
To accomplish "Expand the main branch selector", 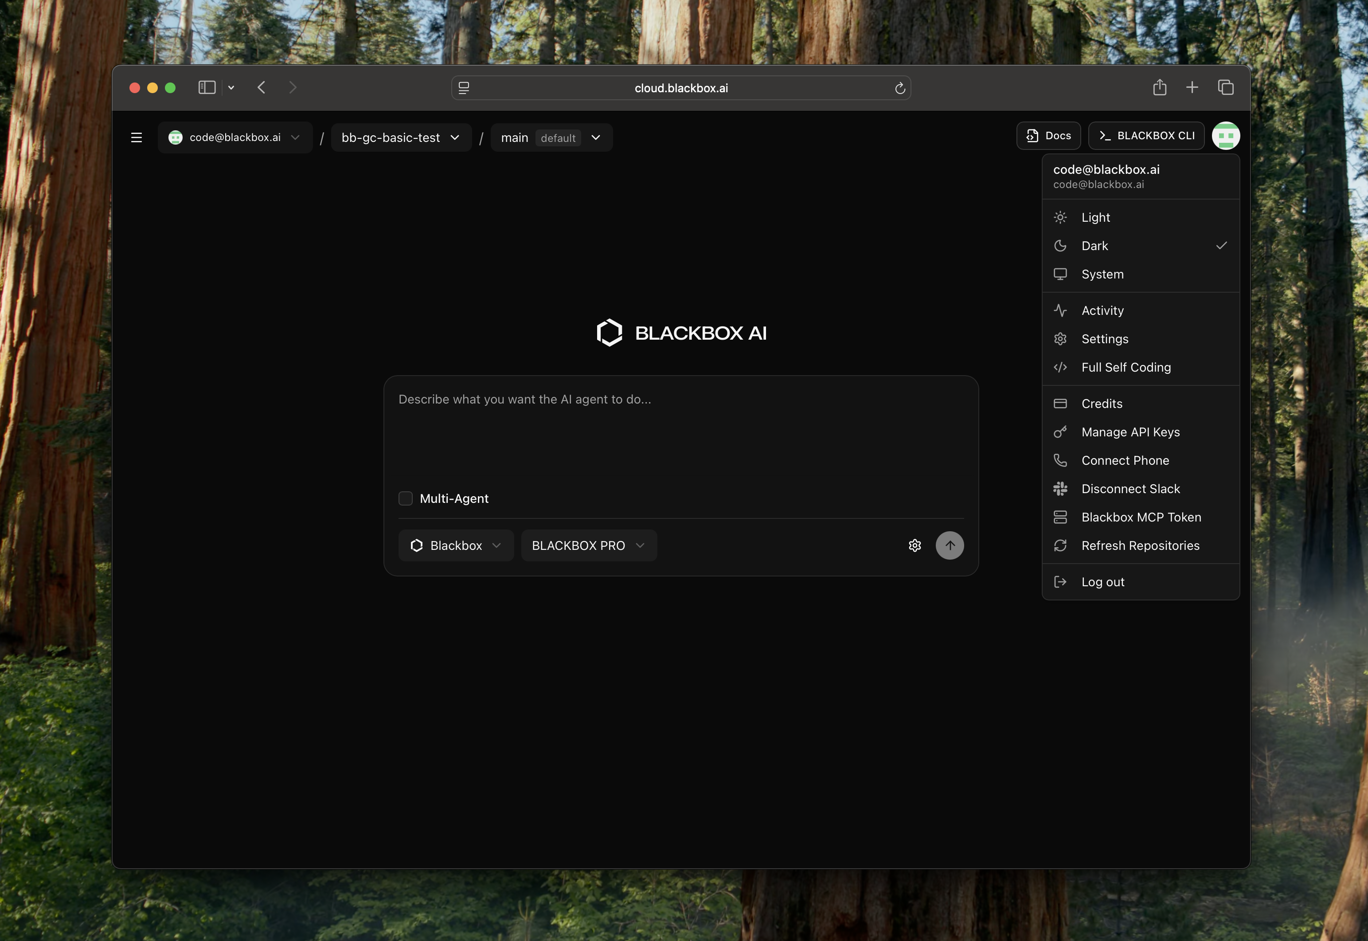I will (x=551, y=137).
